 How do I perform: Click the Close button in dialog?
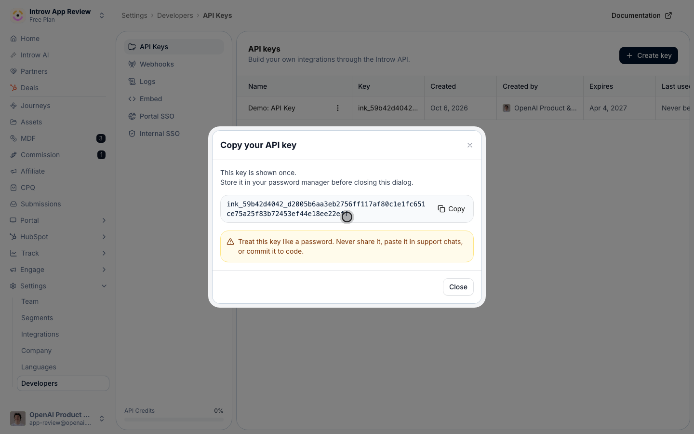[458, 287]
